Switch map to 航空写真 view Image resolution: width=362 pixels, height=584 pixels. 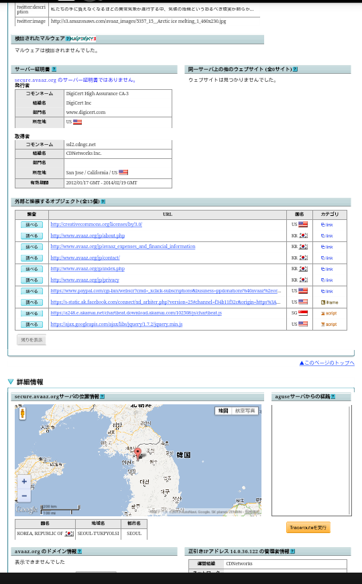coord(245,411)
